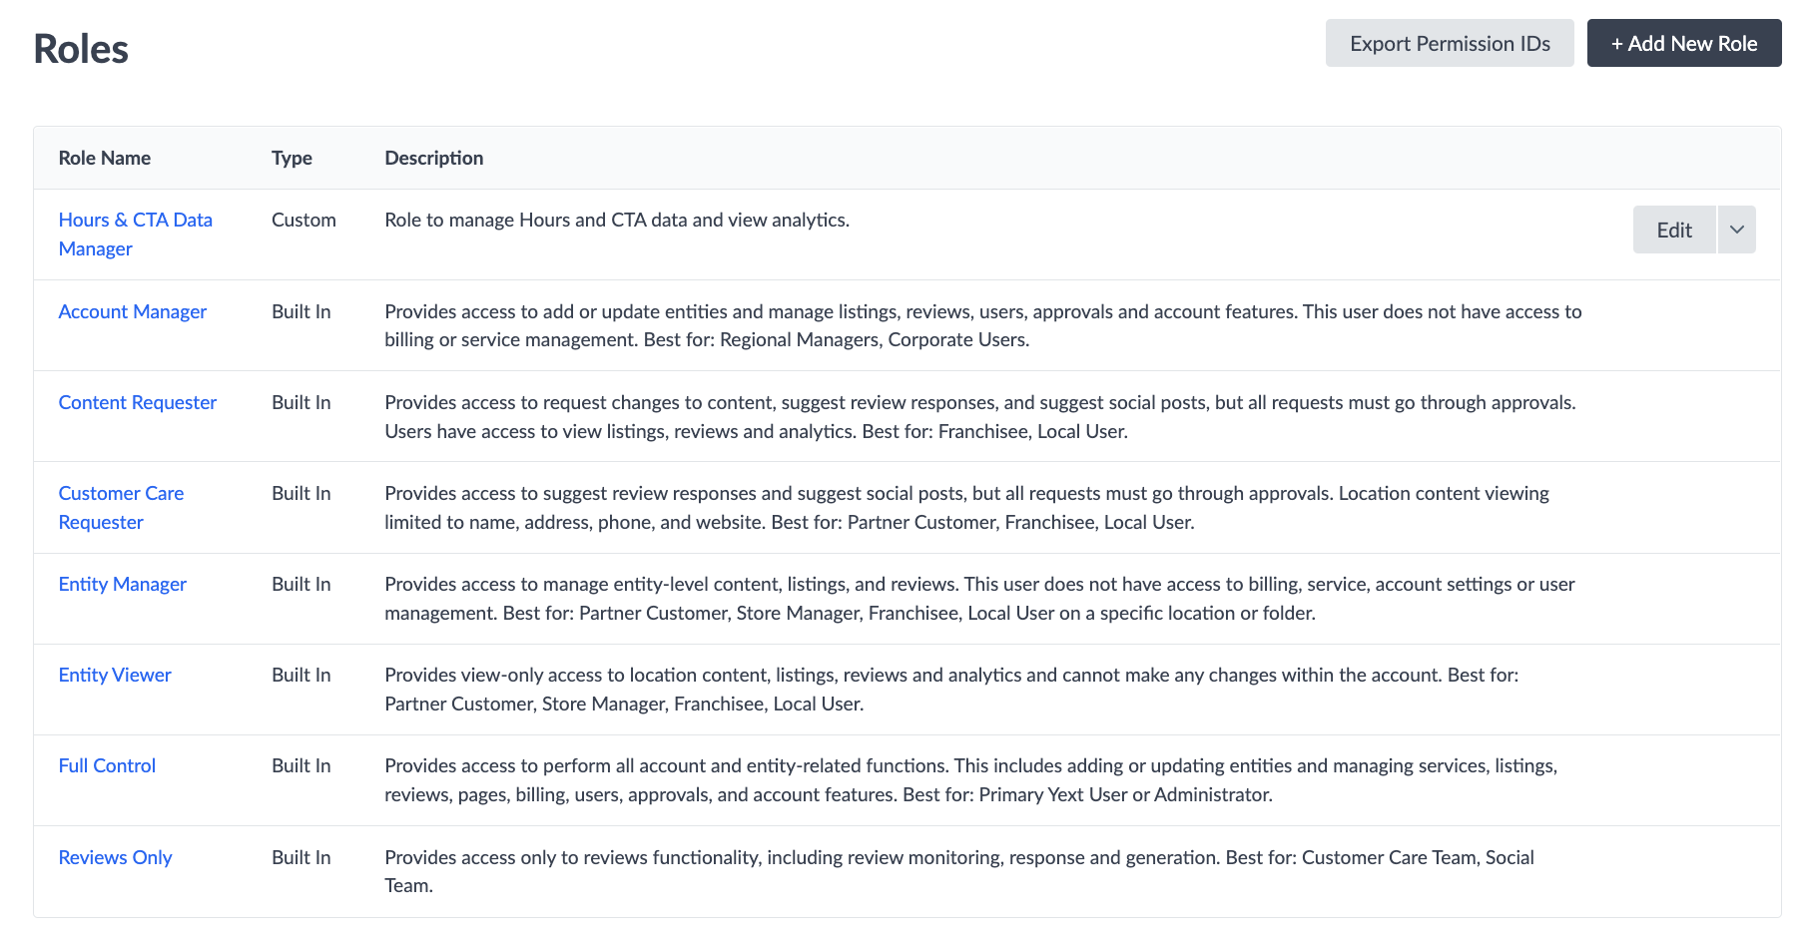Click the Roles page heading
This screenshot has width=1813, height=946.
(x=81, y=49)
